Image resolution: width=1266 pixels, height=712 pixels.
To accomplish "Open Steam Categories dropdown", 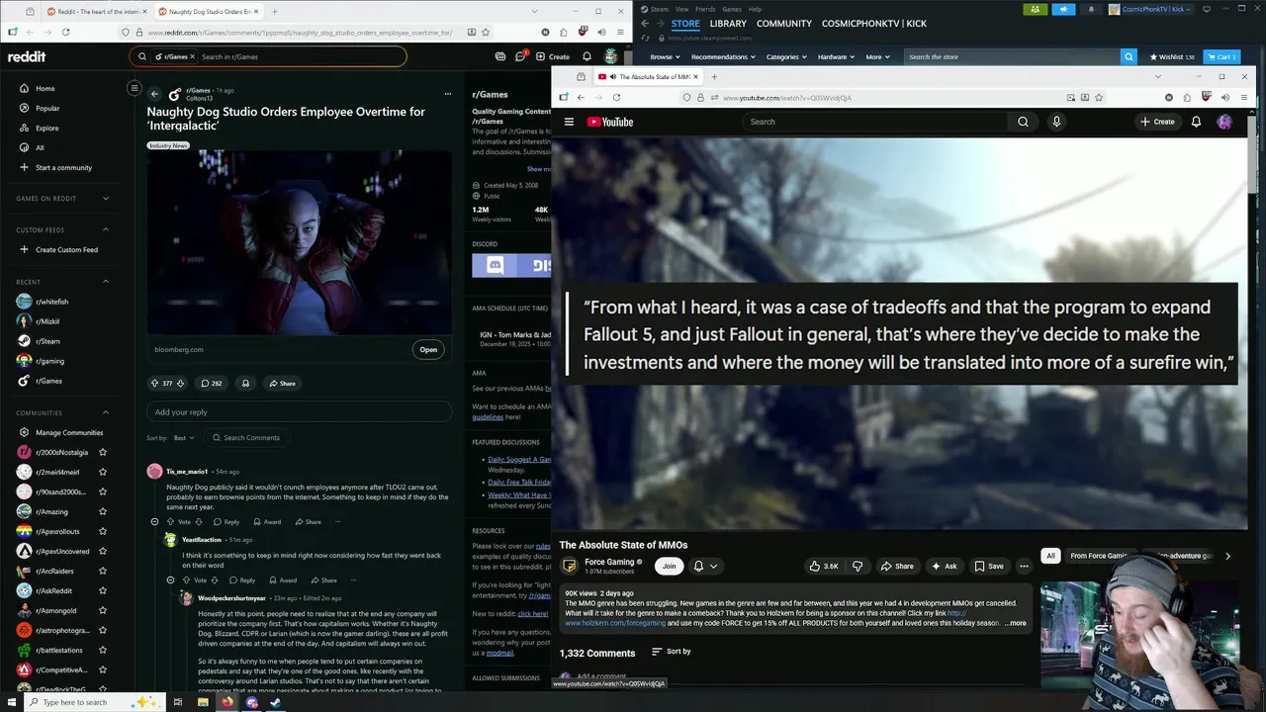I will pos(785,56).
